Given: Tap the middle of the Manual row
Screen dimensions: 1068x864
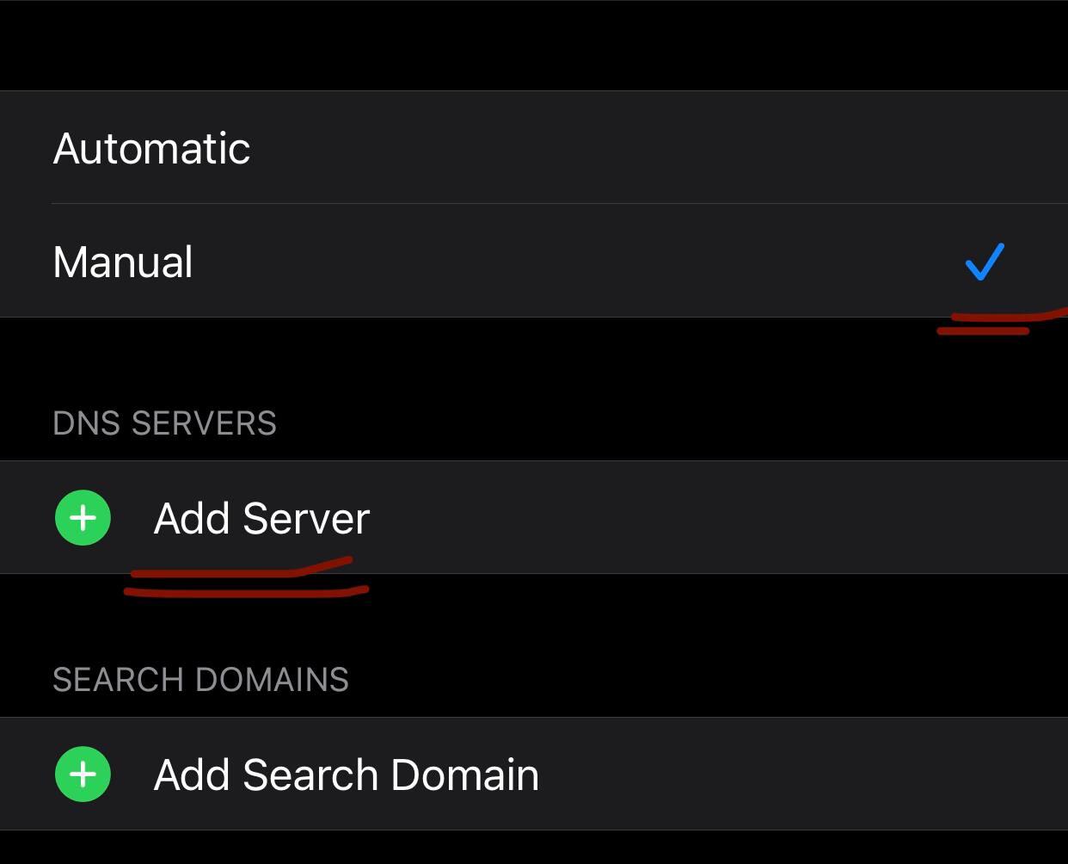Looking at the screenshot, I should (x=534, y=262).
